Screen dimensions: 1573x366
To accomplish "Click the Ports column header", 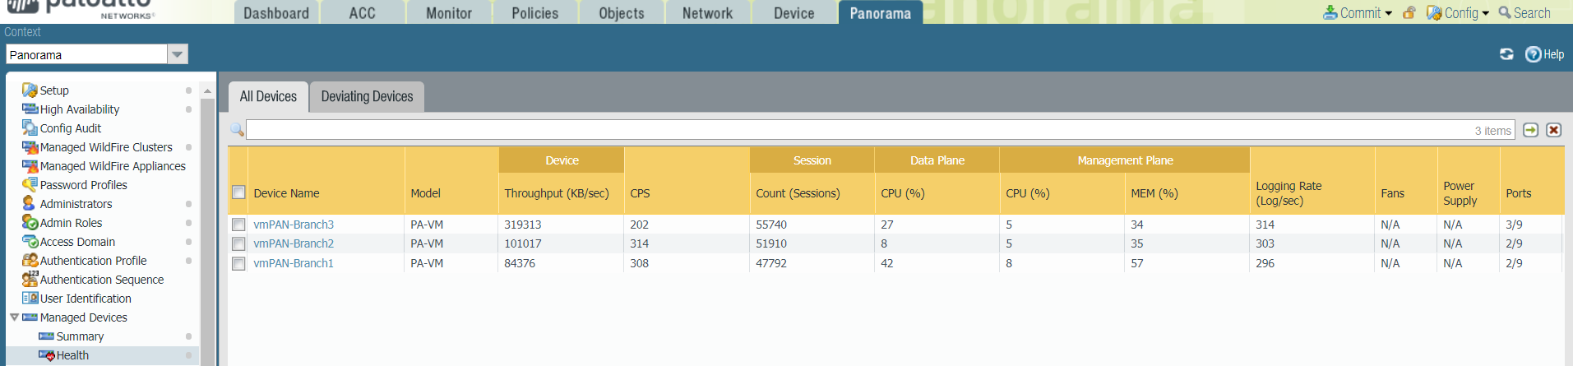I will point(1531,193).
